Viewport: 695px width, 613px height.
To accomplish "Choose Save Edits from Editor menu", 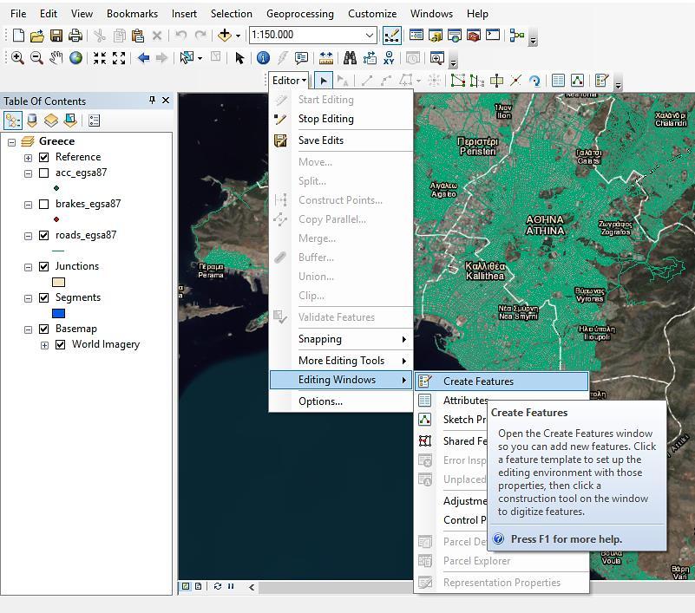I will pos(341,140).
